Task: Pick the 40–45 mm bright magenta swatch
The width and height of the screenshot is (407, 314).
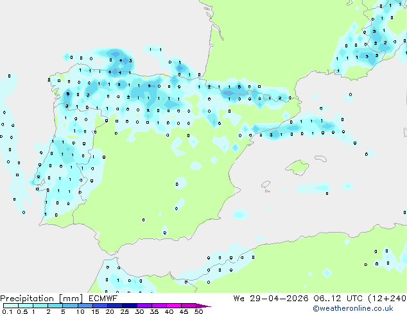Action: (x=174, y=306)
